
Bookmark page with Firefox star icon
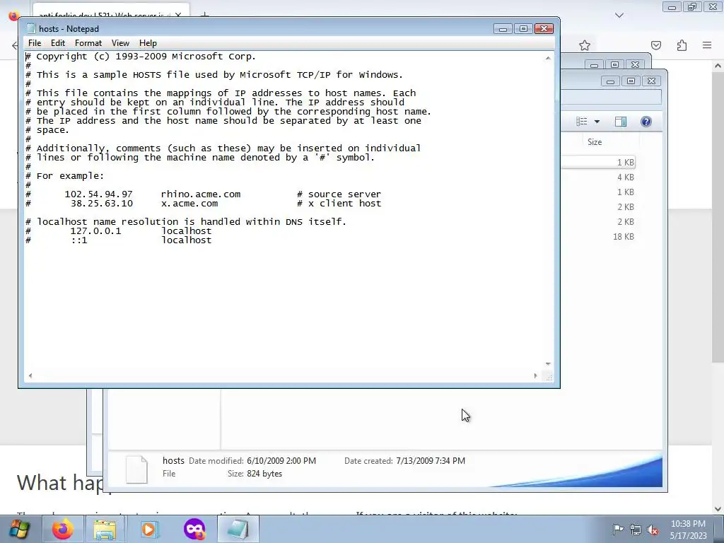point(585,45)
